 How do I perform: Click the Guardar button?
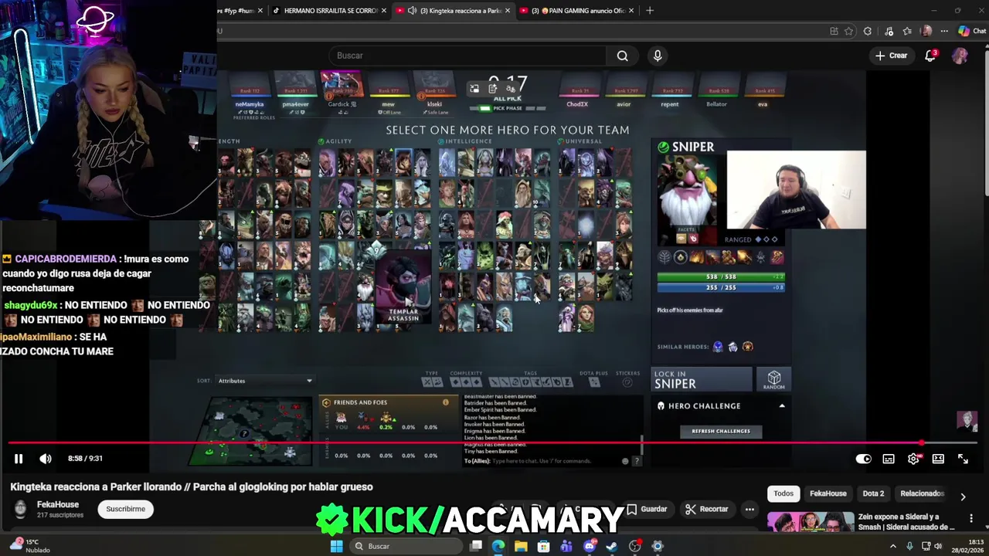click(647, 510)
